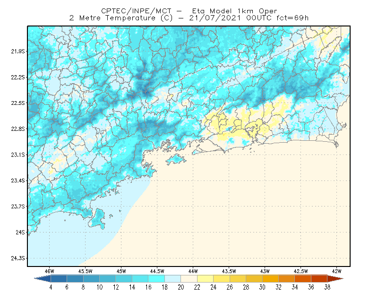378x292 pixels.
Task: Click the pale blue 18–20 swatch
Action: (172, 279)
